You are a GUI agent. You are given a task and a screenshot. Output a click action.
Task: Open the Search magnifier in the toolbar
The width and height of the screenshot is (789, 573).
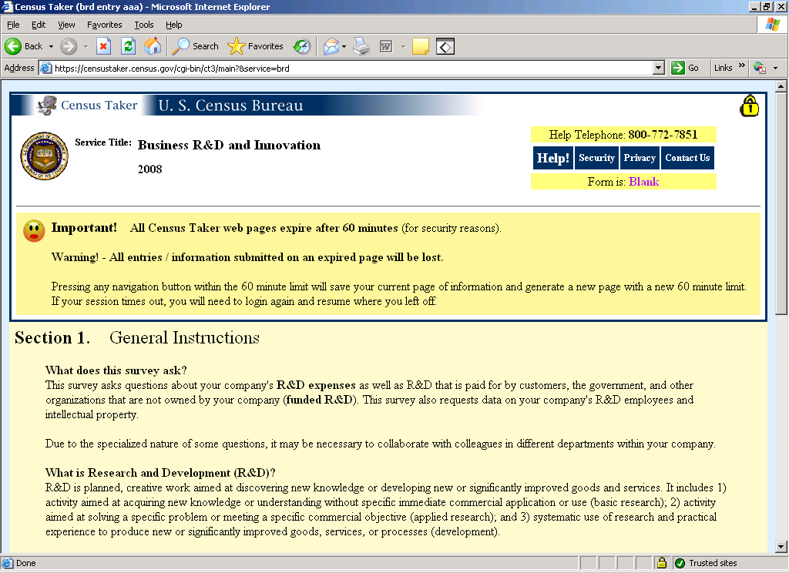pos(195,46)
